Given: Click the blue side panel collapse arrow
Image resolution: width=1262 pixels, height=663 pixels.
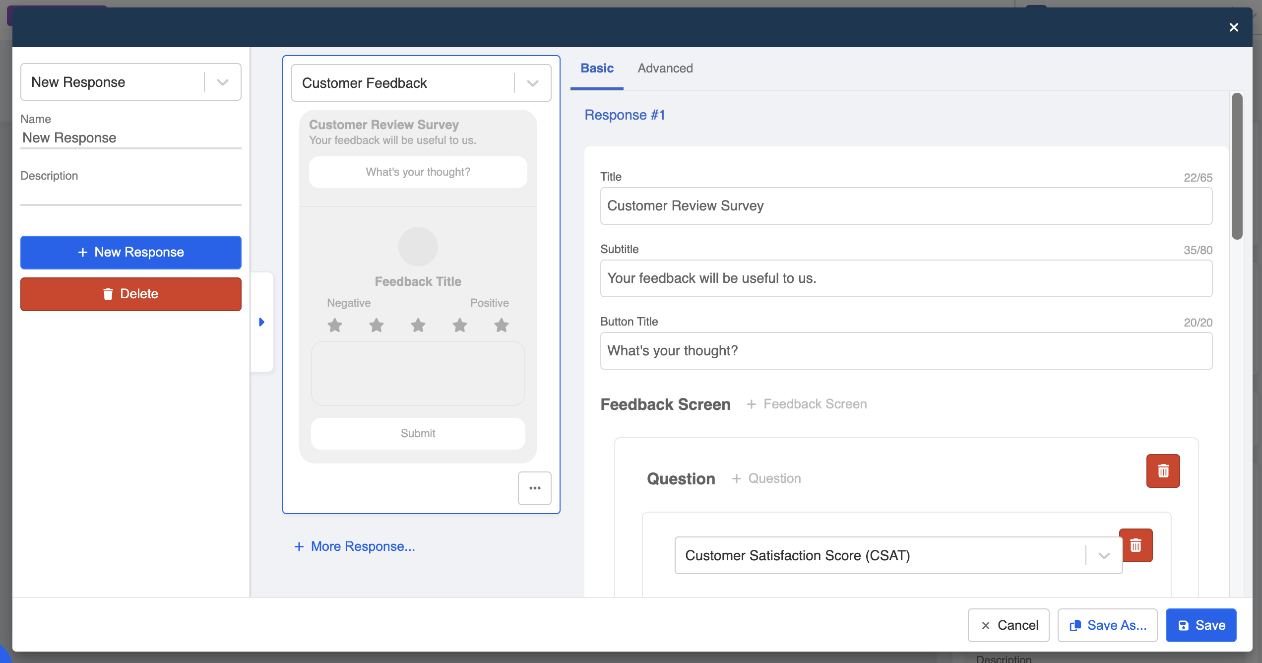Looking at the screenshot, I should [x=261, y=322].
